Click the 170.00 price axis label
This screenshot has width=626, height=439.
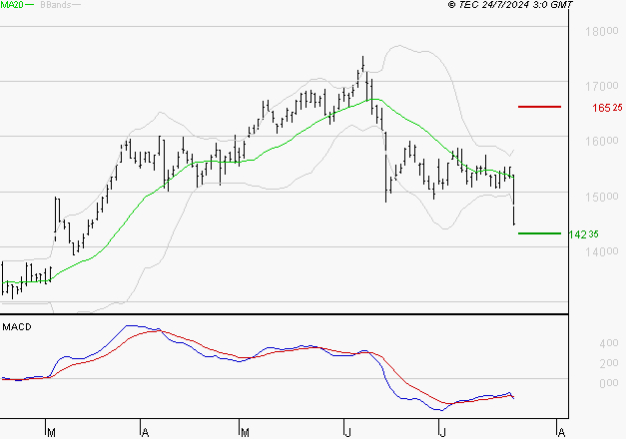tap(602, 86)
